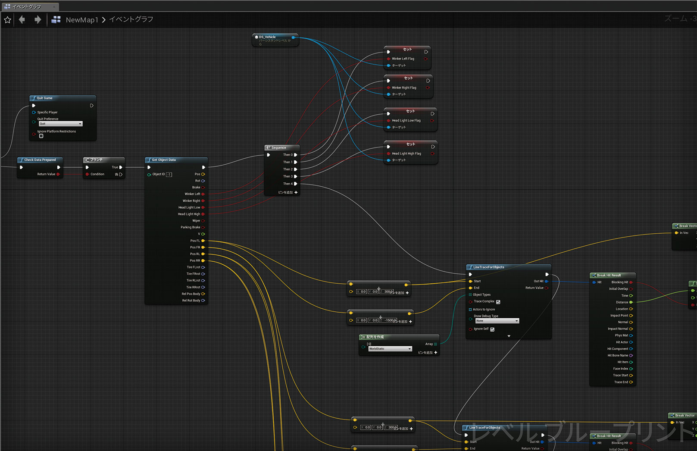Click the blueprint grid icon beside NewMap1
This screenshot has height=451, width=697.
coord(56,20)
